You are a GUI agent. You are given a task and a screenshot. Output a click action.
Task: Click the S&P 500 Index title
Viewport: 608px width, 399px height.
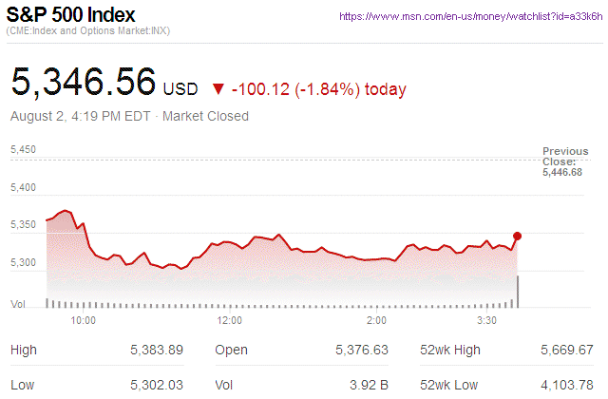click(72, 15)
